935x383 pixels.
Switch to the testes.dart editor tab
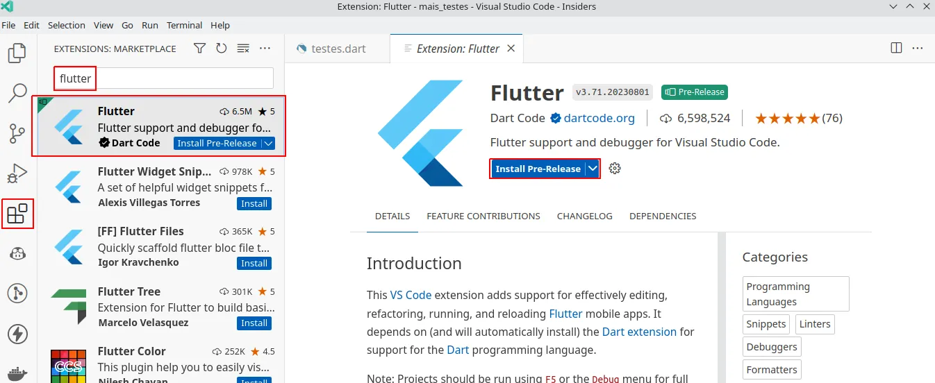pos(338,49)
